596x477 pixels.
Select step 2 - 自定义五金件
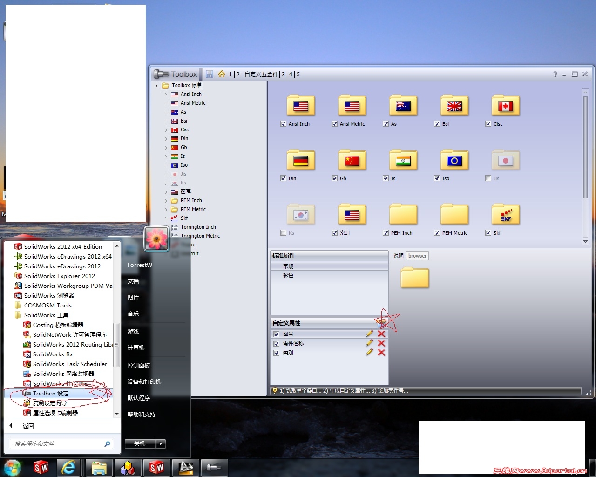pos(257,75)
